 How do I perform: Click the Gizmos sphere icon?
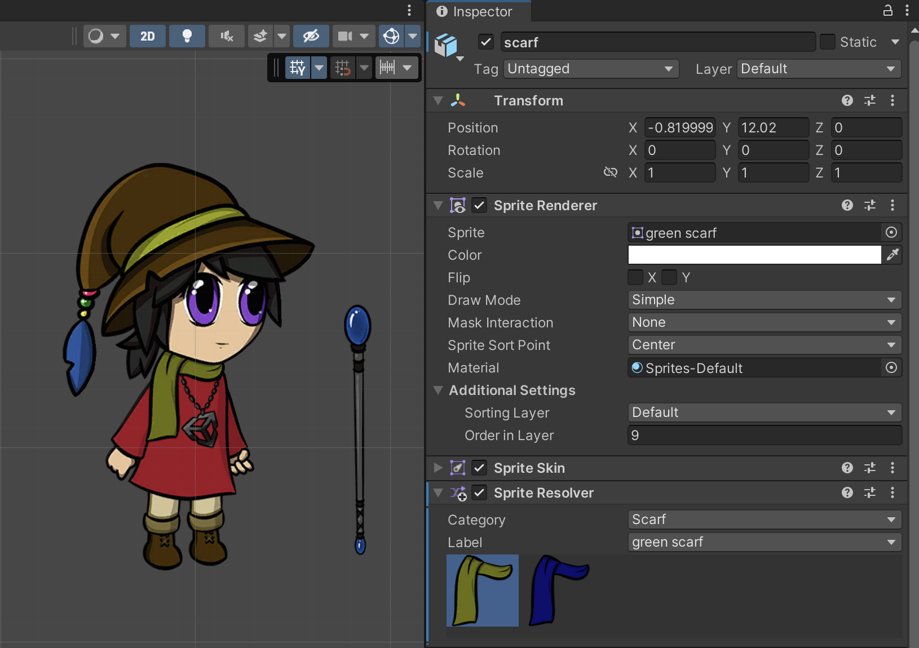(x=391, y=36)
